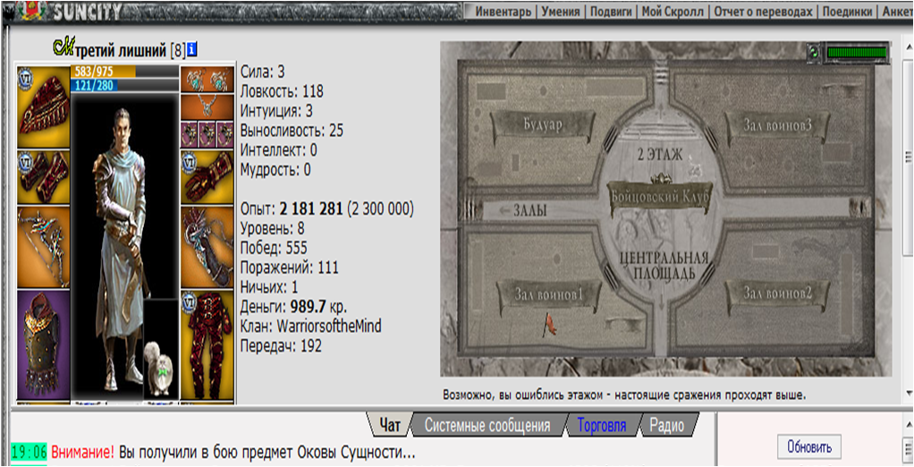Switch to Системные сообщения tab

[487, 425]
